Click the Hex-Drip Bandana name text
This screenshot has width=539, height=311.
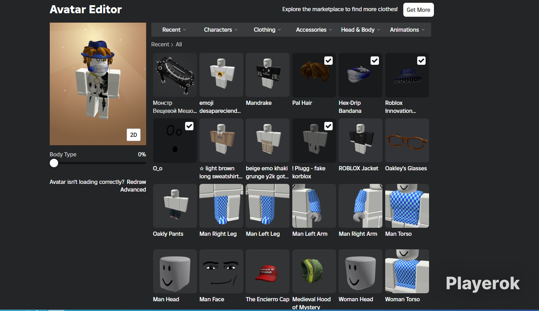click(350, 107)
